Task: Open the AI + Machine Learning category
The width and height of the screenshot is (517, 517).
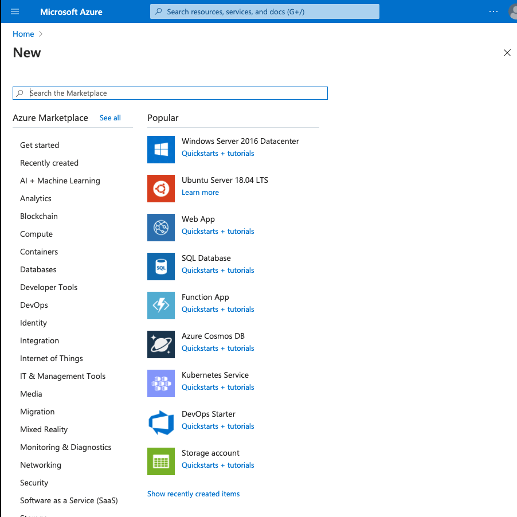Action: pos(60,181)
